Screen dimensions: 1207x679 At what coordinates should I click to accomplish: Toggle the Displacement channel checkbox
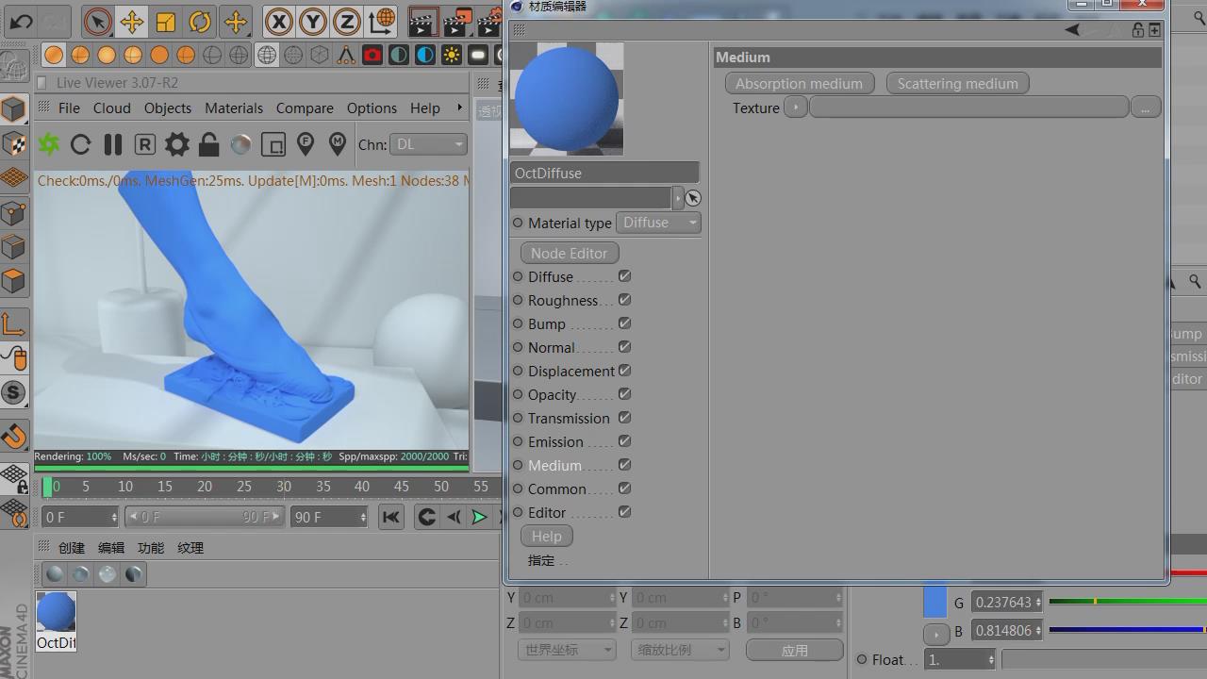click(624, 371)
